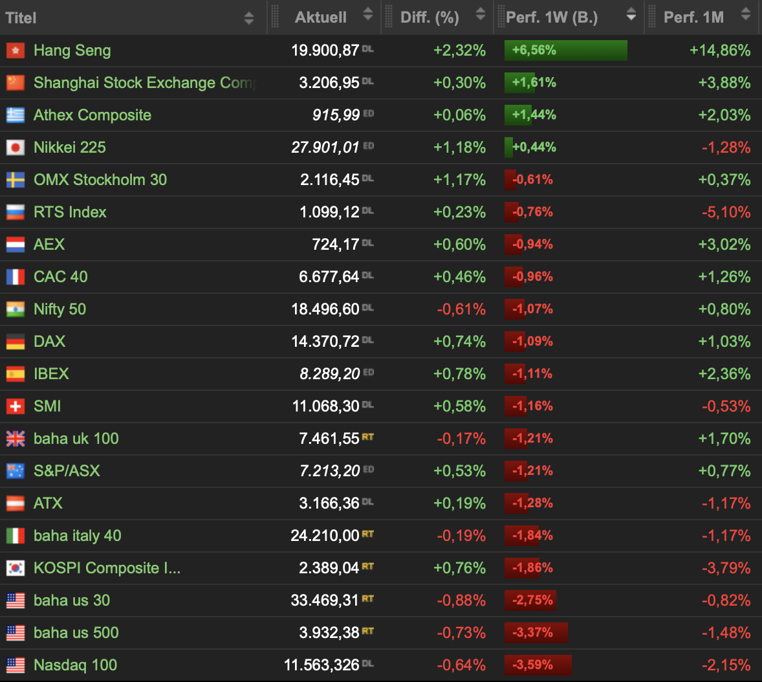Click the Japan flag next to Nikkei 225
762x682 pixels.
pos(16,148)
